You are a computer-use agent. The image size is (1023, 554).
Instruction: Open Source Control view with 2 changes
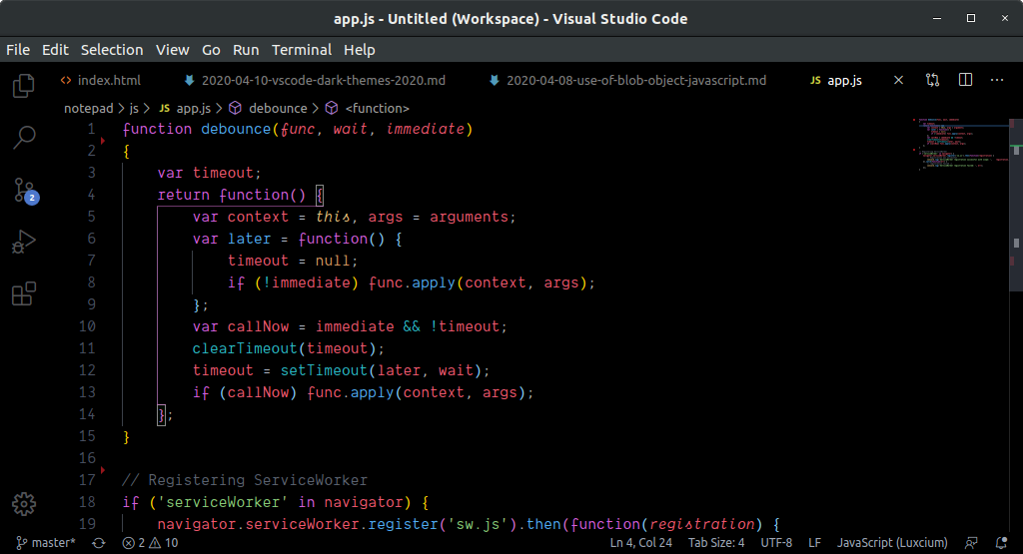tap(25, 191)
